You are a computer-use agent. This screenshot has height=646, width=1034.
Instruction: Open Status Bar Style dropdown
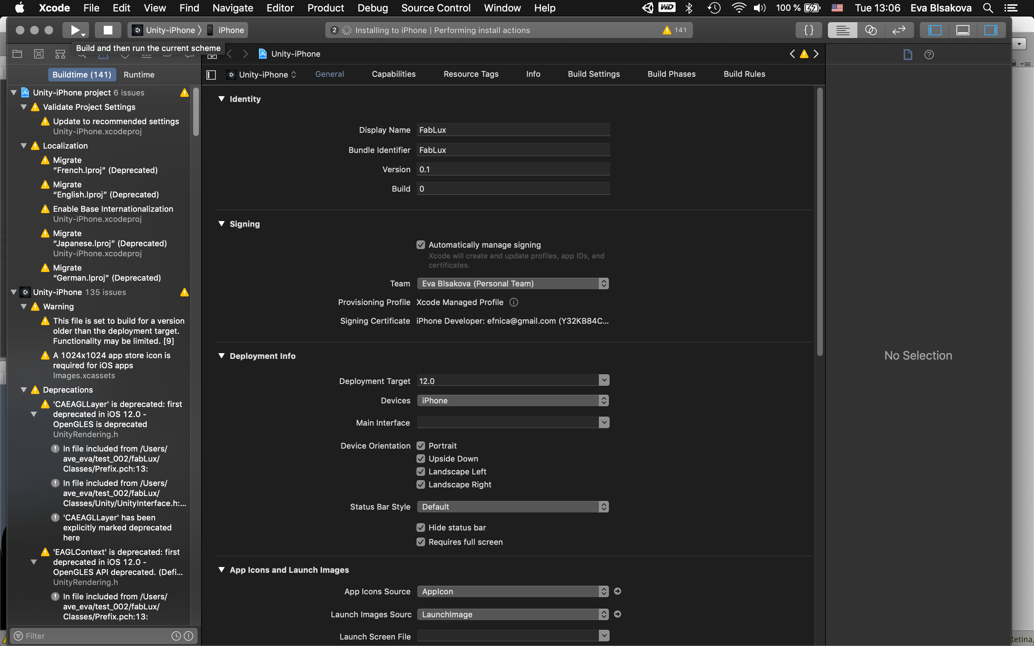tap(512, 507)
